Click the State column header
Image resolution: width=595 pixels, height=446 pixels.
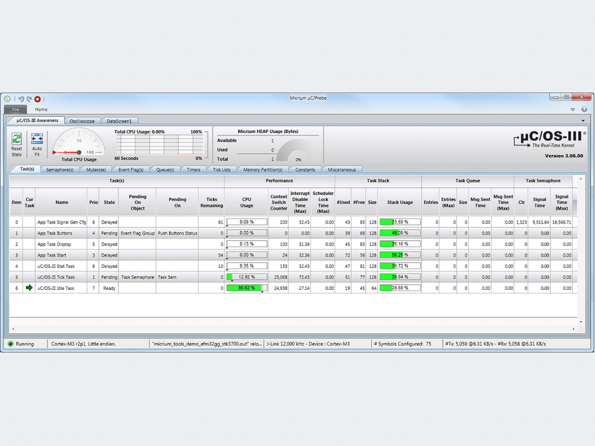tap(109, 202)
